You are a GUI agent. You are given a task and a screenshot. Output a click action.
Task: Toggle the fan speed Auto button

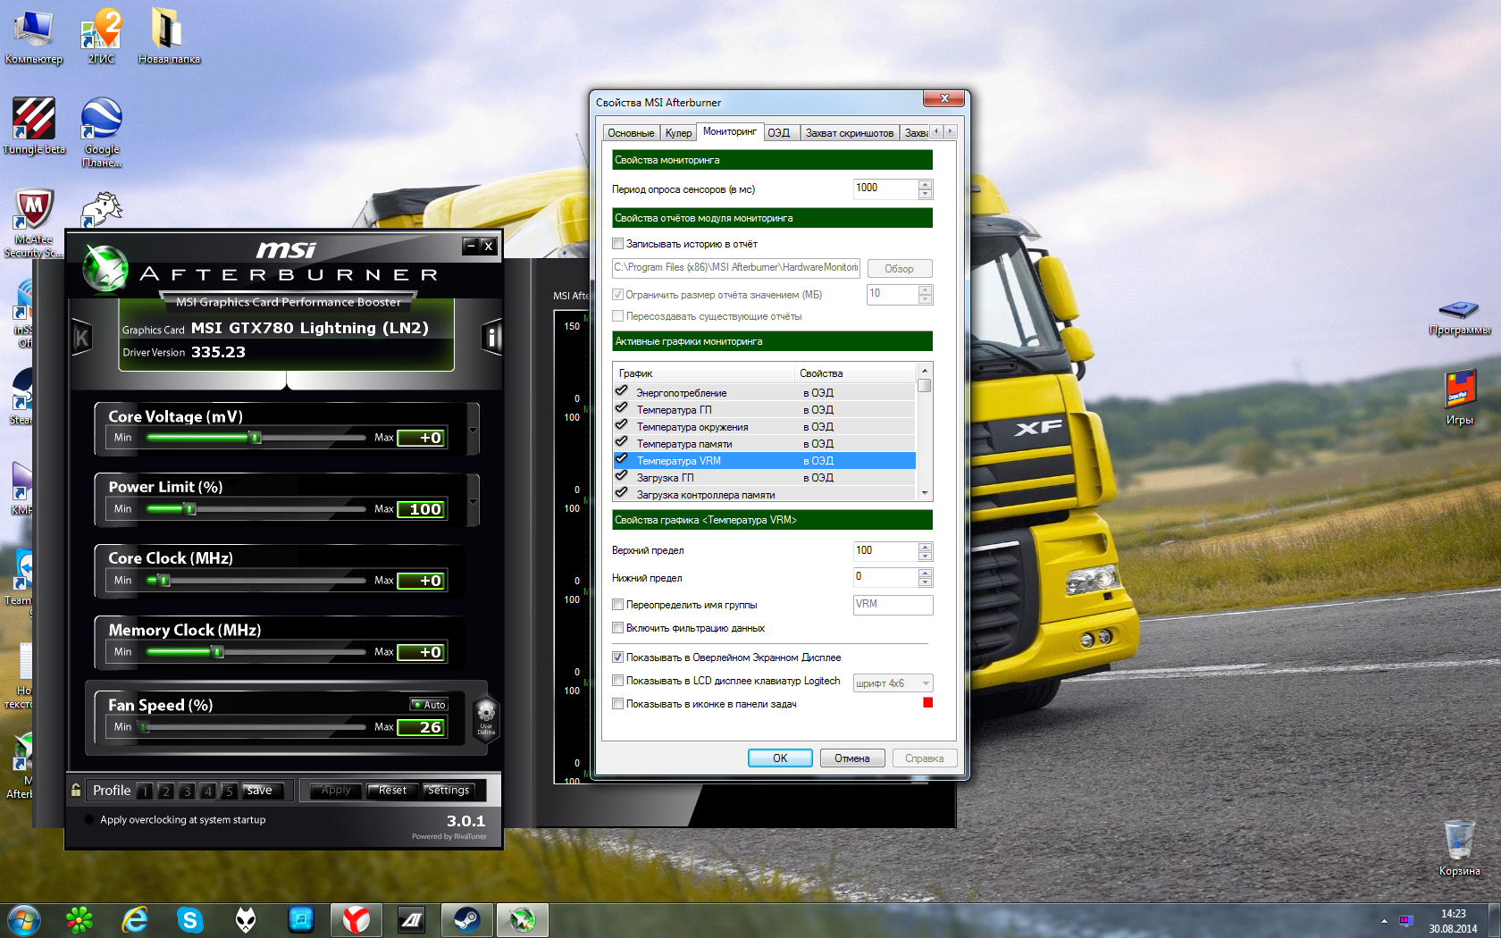[x=429, y=705]
